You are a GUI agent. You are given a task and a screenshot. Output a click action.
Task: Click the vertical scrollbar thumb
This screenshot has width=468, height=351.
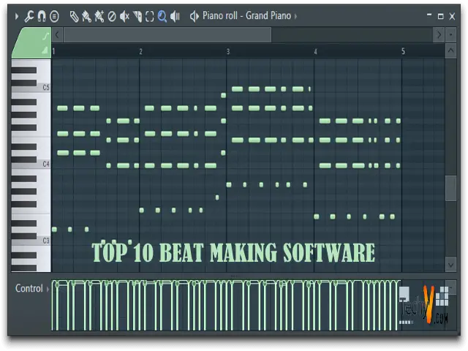[x=450, y=189]
